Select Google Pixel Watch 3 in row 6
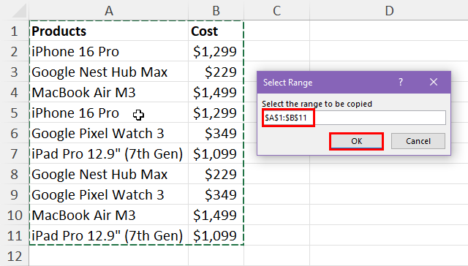The height and width of the screenshot is (266, 468). click(109, 133)
